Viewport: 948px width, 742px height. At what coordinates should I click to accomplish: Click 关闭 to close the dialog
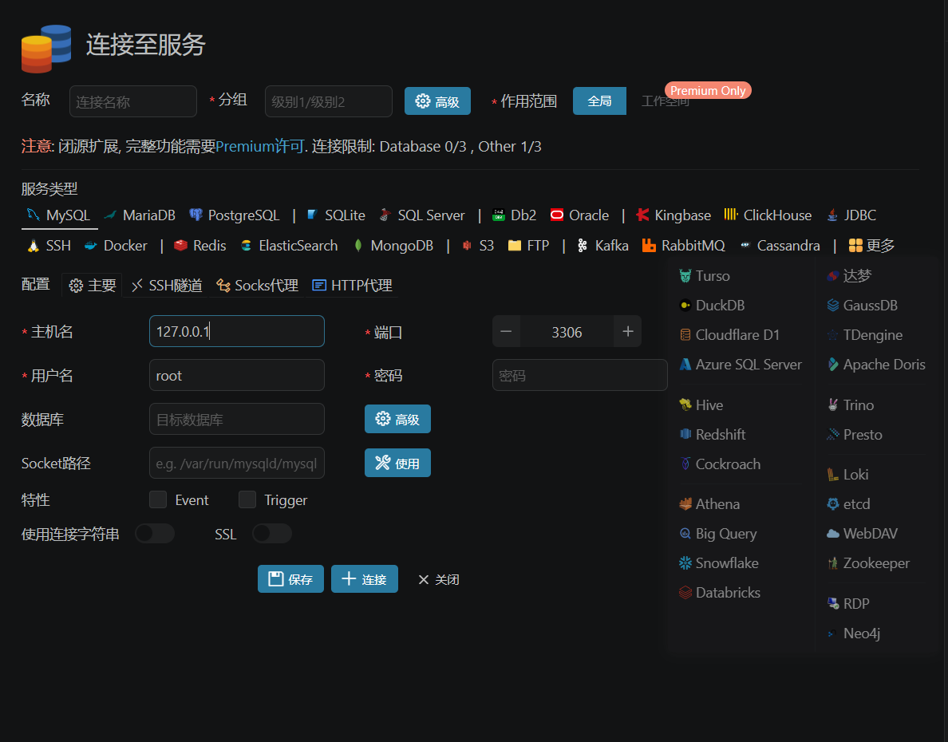pos(438,580)
